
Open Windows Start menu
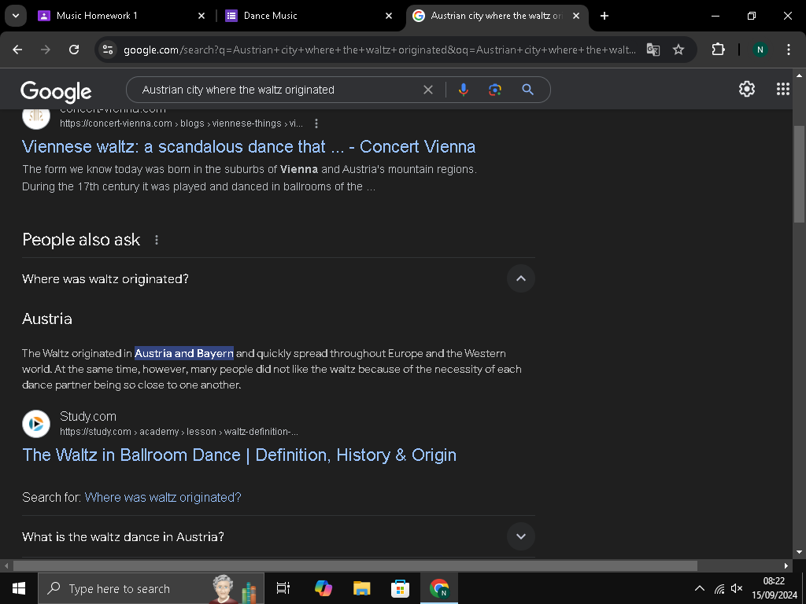19,588
